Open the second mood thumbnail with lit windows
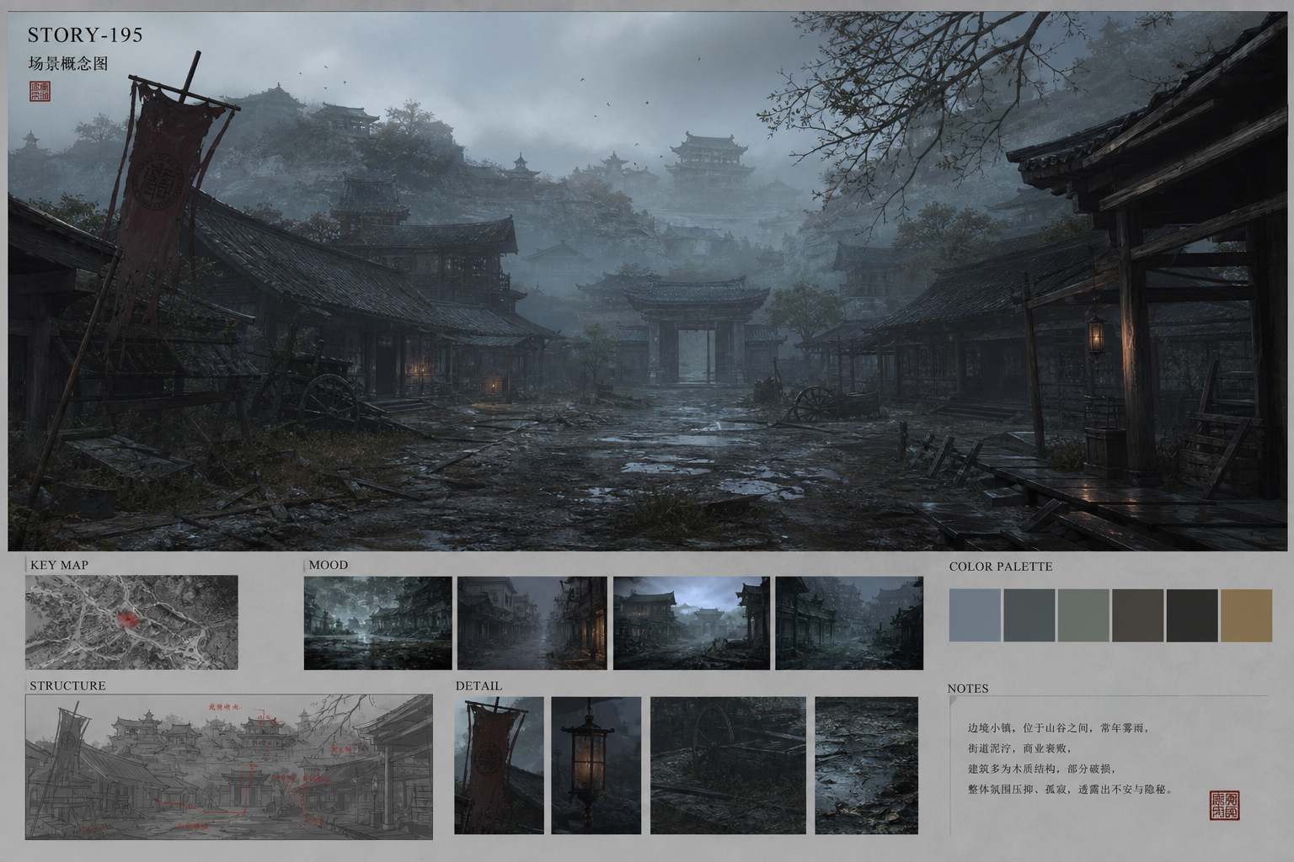Image resolution: width=1294 pixels, height=862 pixels. [x=532, y=623]
